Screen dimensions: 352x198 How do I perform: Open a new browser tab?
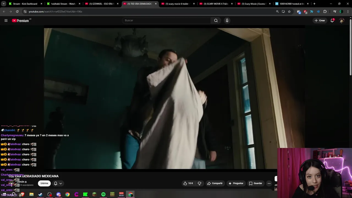click(314, 4)
